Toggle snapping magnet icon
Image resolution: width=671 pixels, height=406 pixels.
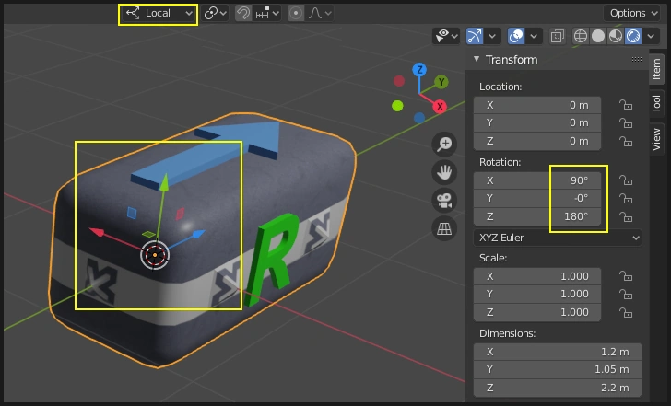coord(243,14)
